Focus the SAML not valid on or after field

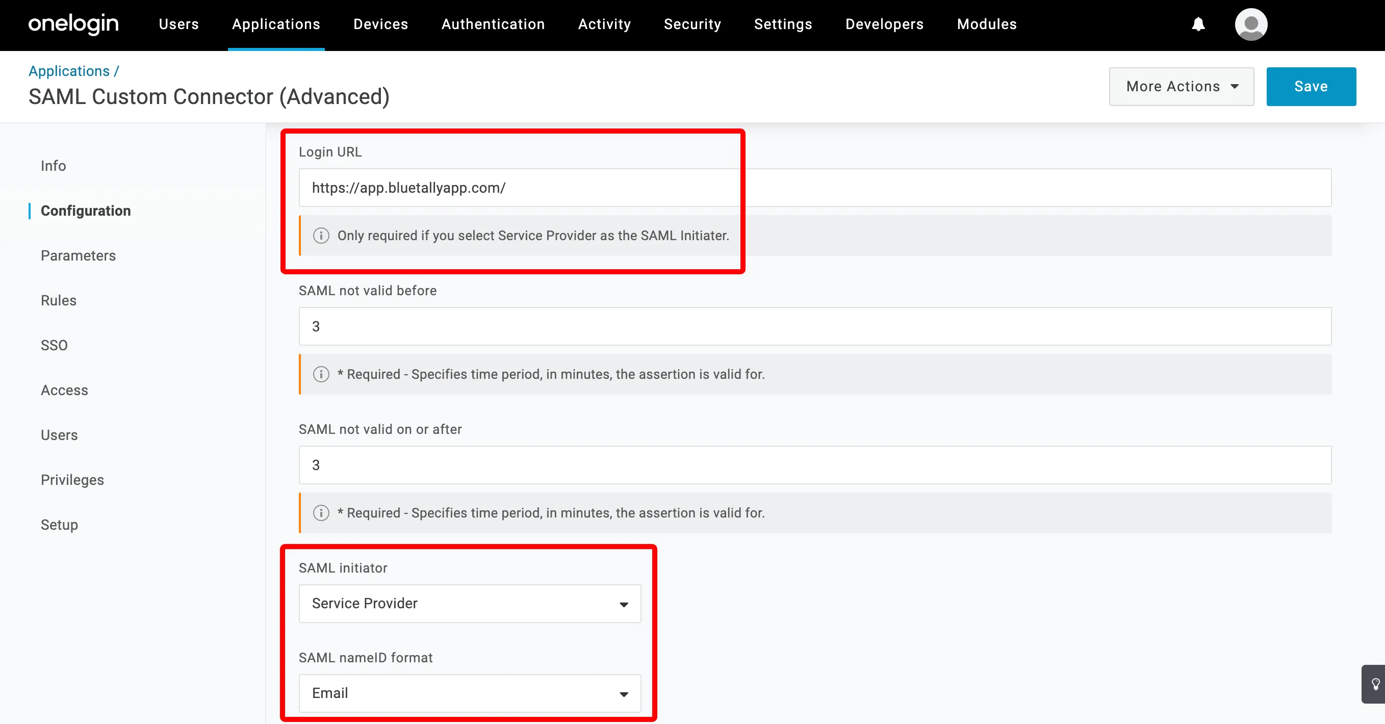815,465
